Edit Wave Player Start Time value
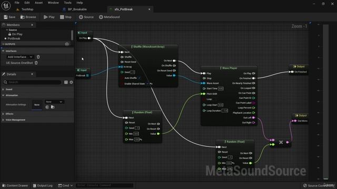 [221, 89]
